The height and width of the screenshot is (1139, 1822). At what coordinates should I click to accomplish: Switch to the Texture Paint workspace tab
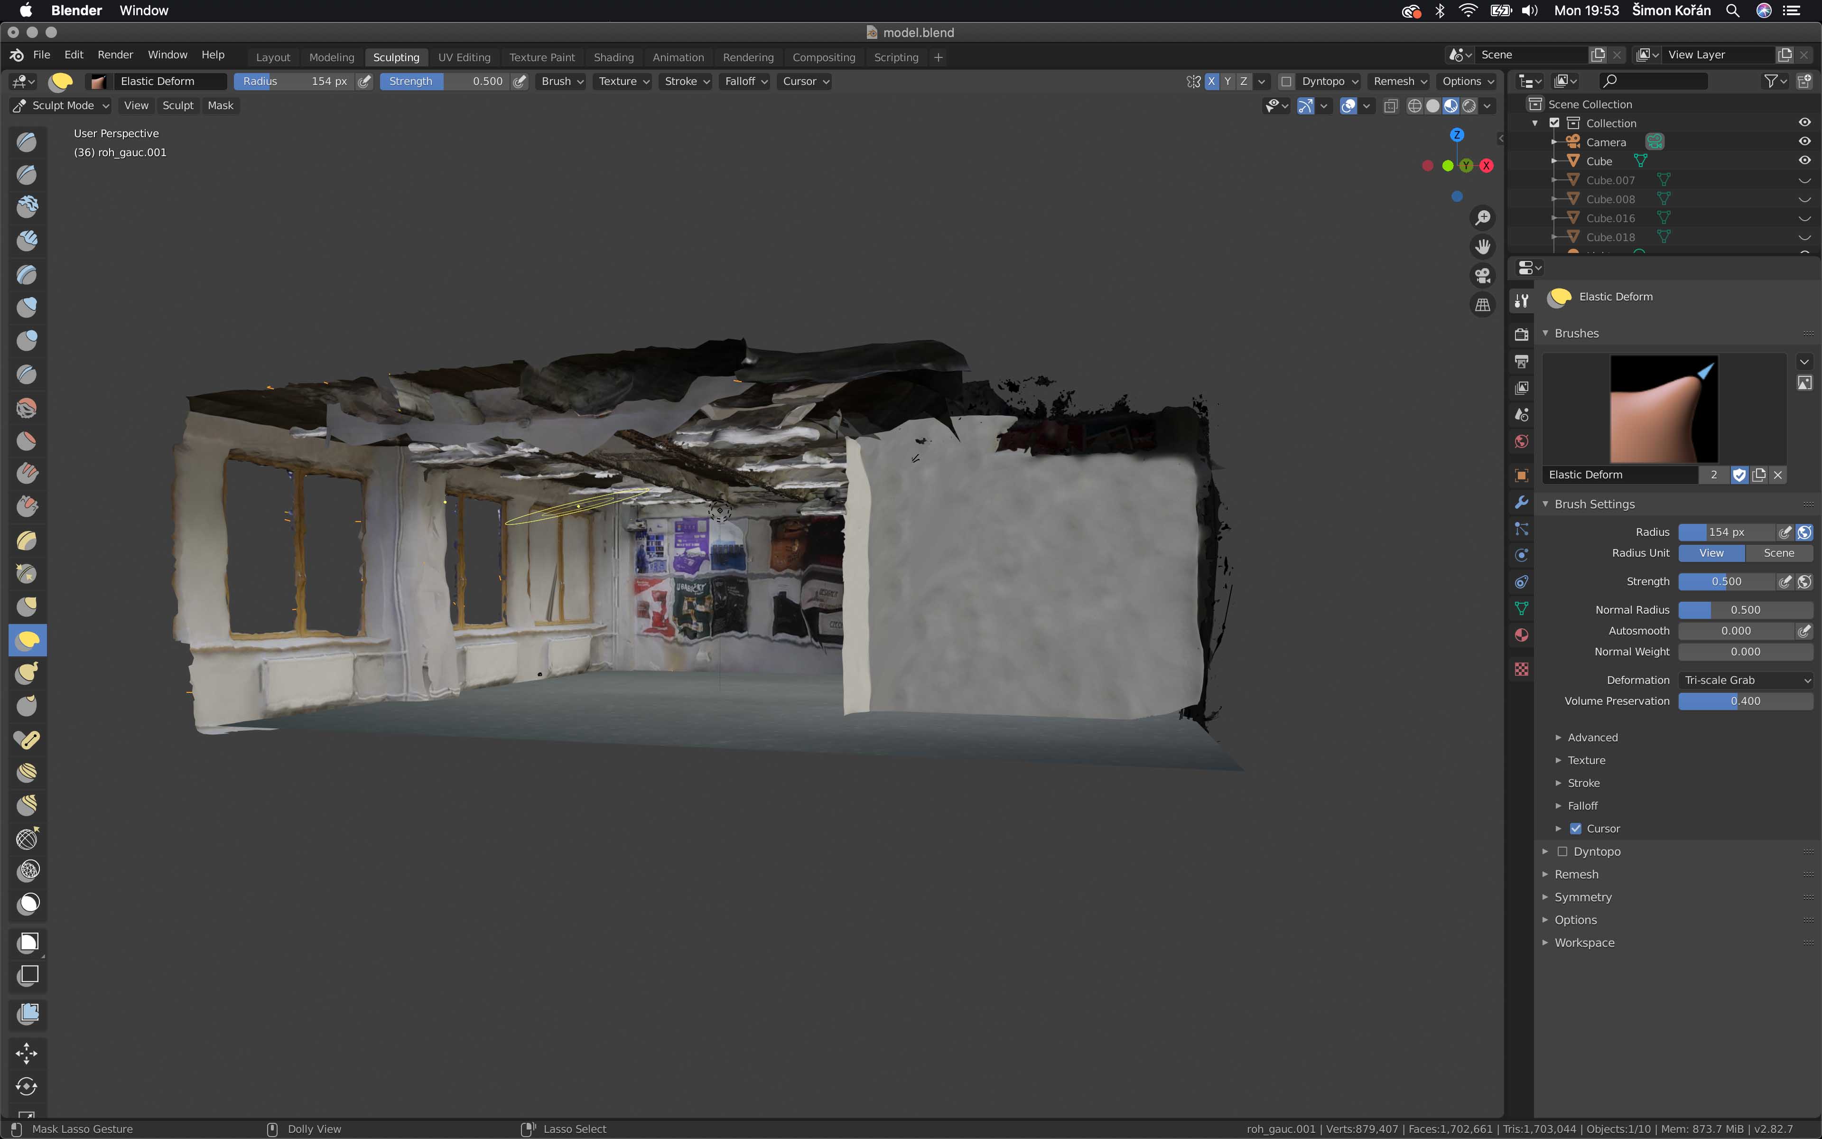coord(541,57)
